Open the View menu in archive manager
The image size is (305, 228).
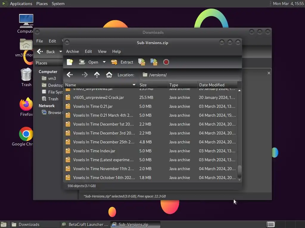click(102, 51)
